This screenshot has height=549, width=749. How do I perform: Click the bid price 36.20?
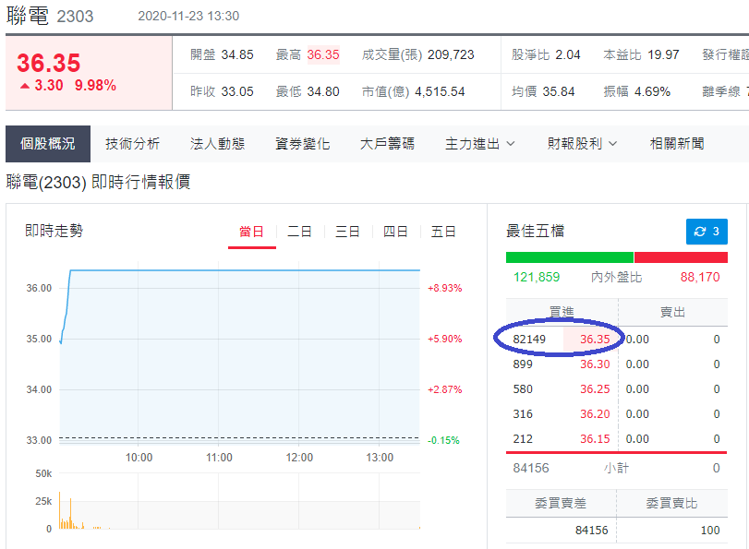(x=595, y=414)
